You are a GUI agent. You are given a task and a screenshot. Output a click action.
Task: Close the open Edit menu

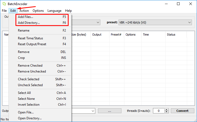point(13,11)
